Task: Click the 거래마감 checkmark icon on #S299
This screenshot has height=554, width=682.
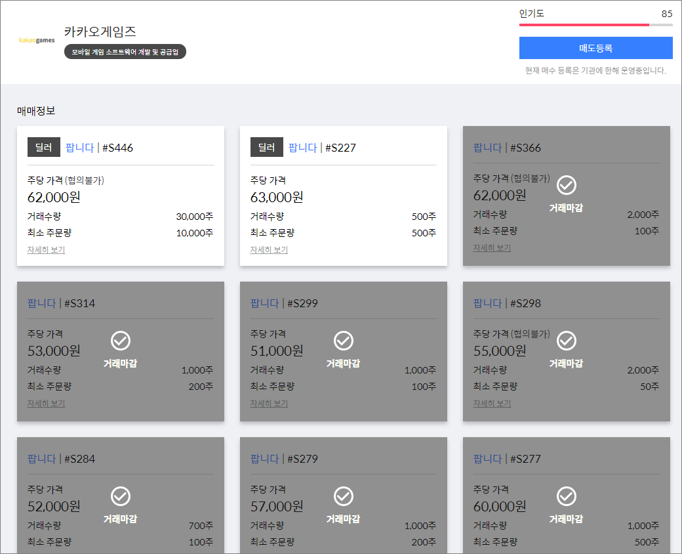Action: point(344,341)
